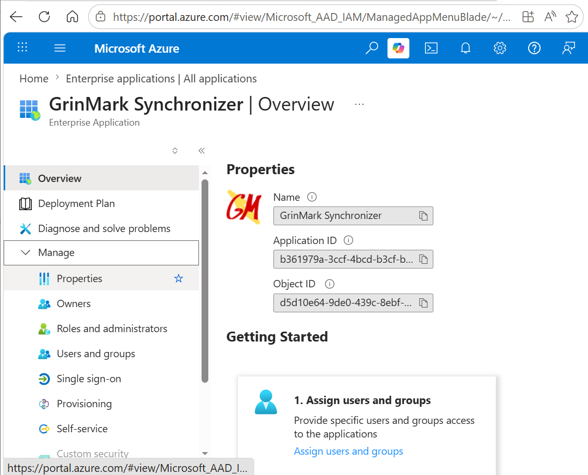Click the Microsoft Azure home title
This screenshot has height=475, width=588.
tap(137, 48)
